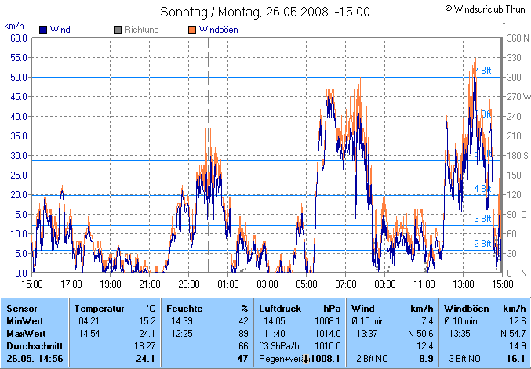Click the orange Windböen legend square
This screenshot has width=531, height=369.
point(191,30)
